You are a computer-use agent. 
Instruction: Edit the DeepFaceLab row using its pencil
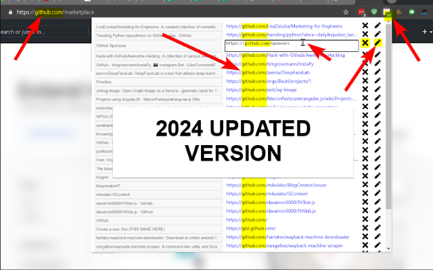click(378, 72)
